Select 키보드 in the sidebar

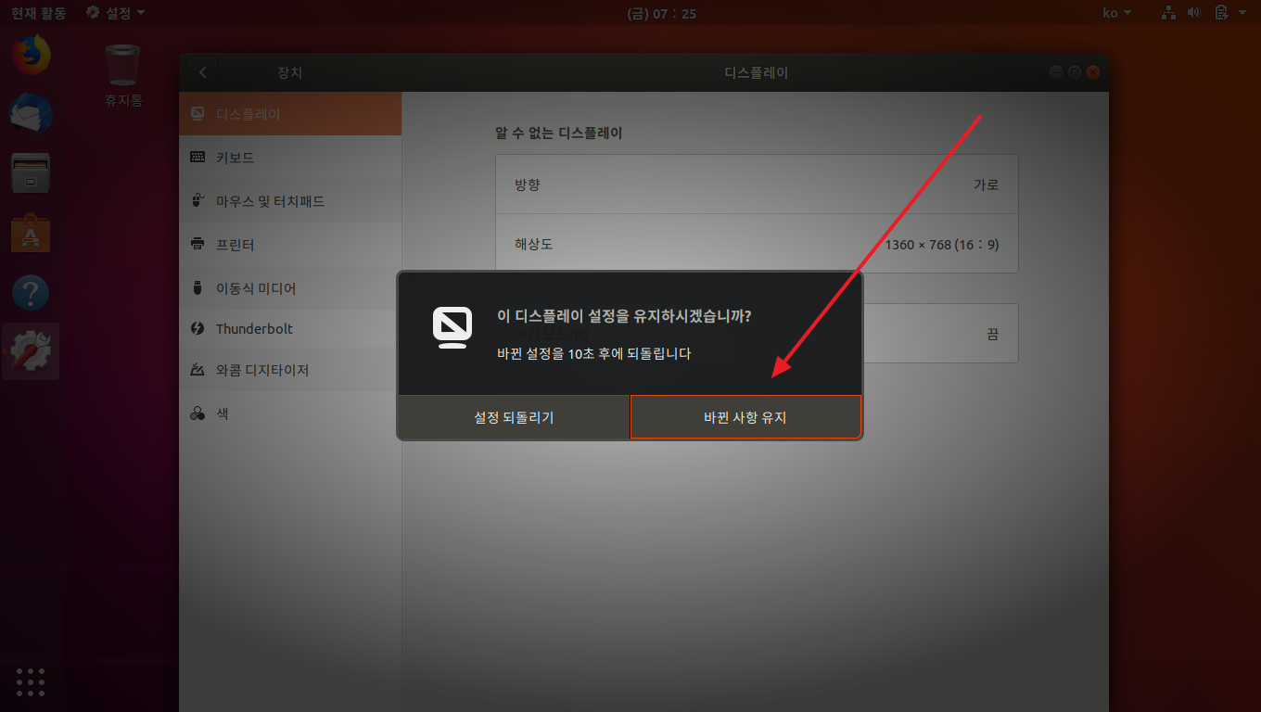tap(290, 158)
